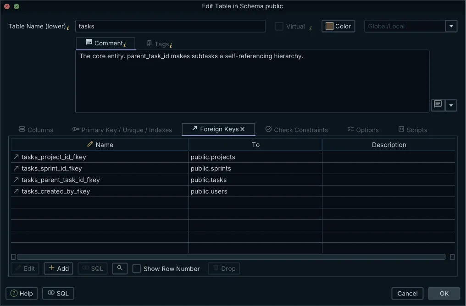Enable the Virtual checkbox
466x306 pixels.
[x=279, y=26]
